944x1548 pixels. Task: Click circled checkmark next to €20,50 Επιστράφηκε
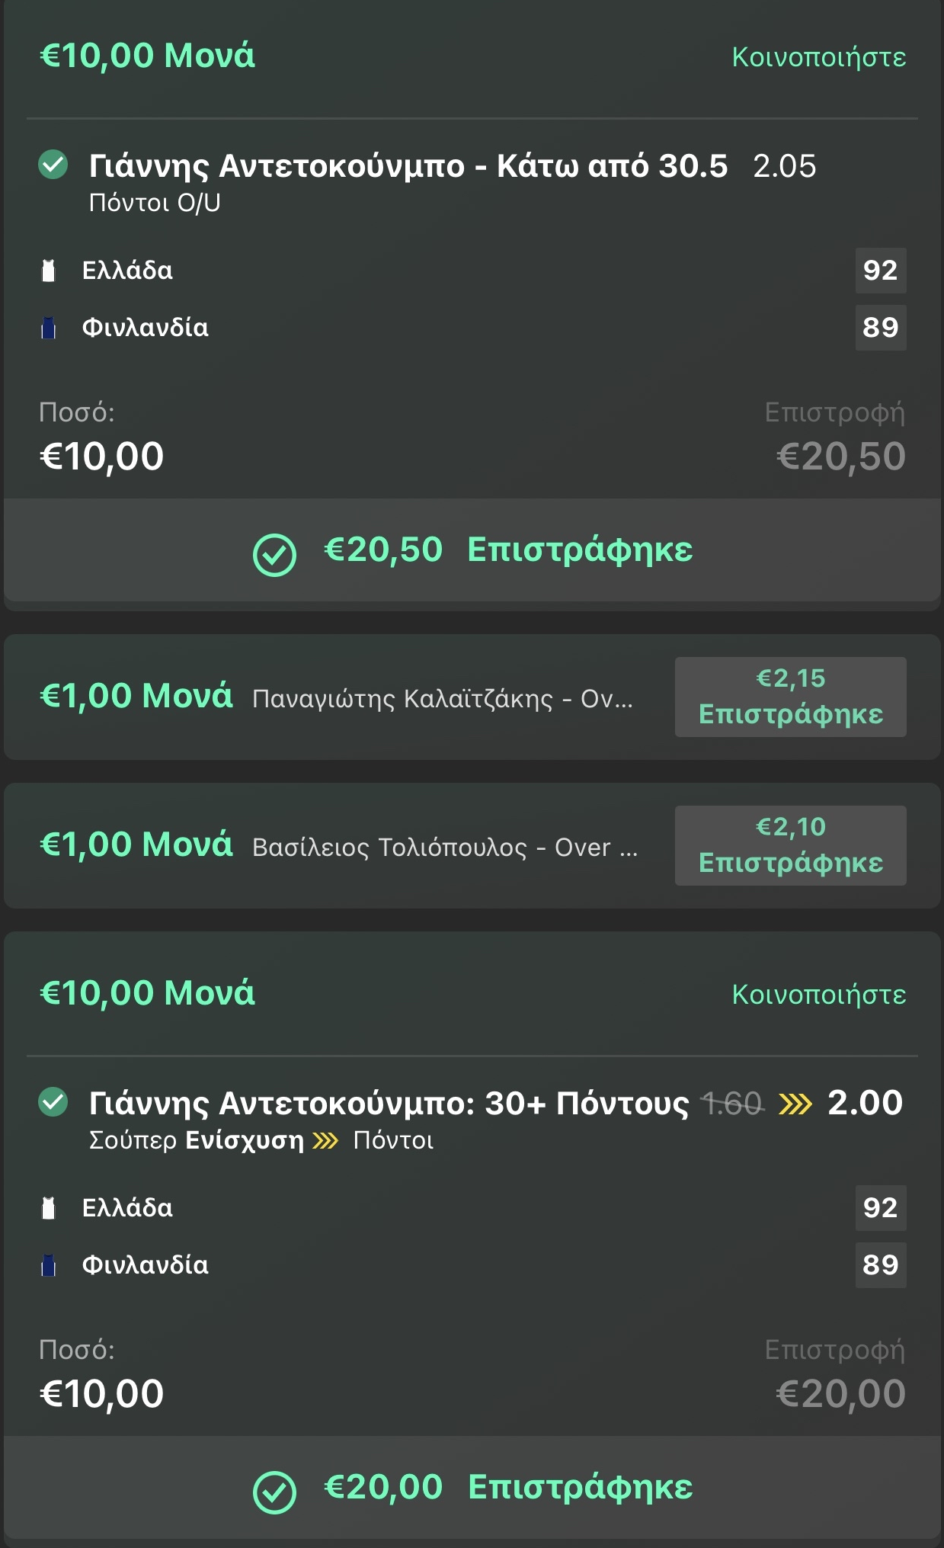[274, 554]
